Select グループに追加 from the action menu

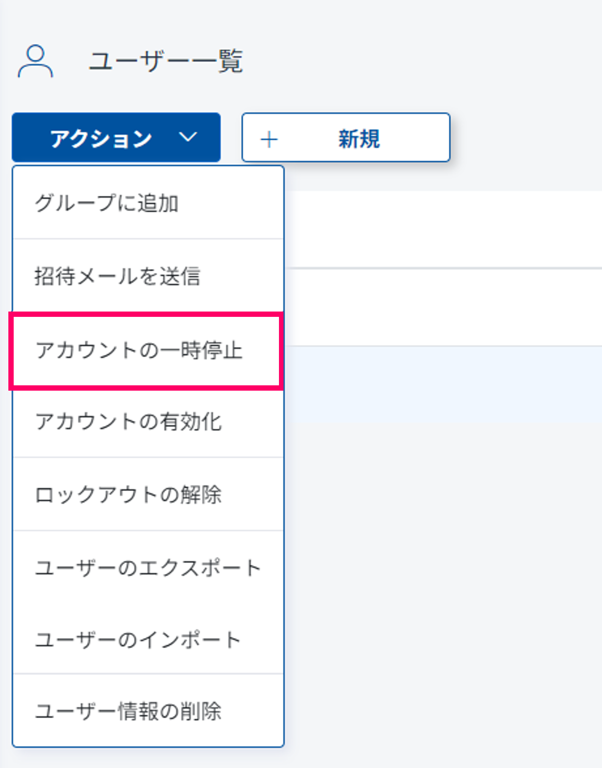coord(107,203)
